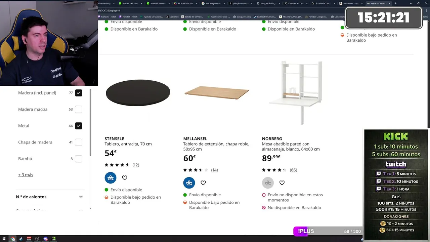View the 14 reviews for MELLANSEL
The image size is (430, 242).
pos(214,170)
